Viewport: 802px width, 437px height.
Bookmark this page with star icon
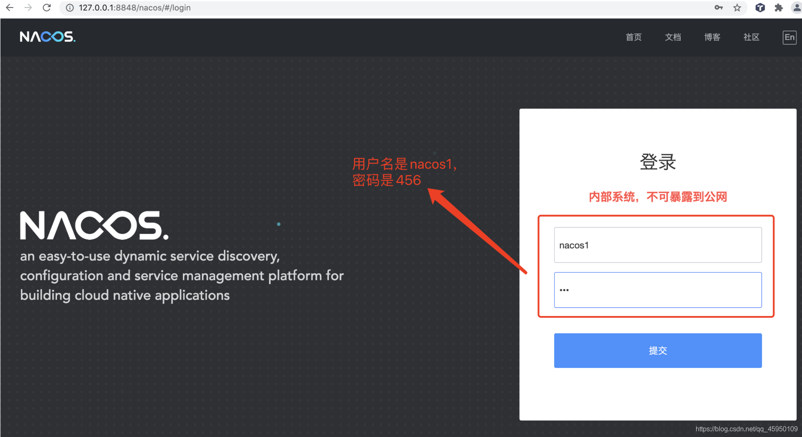coord(737,8)
